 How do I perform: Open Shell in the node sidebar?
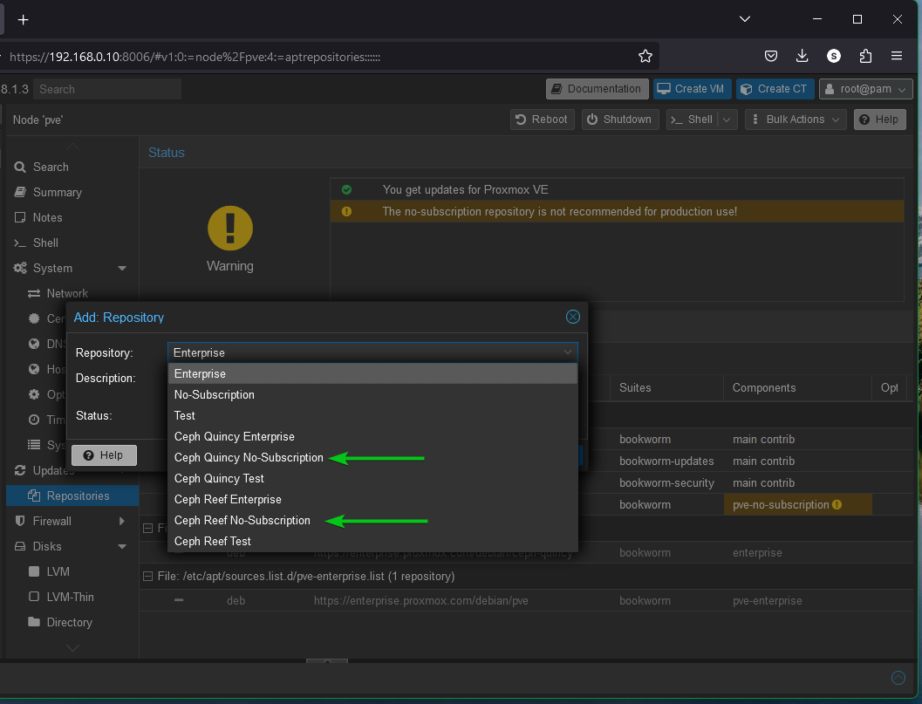pos(45,243)
